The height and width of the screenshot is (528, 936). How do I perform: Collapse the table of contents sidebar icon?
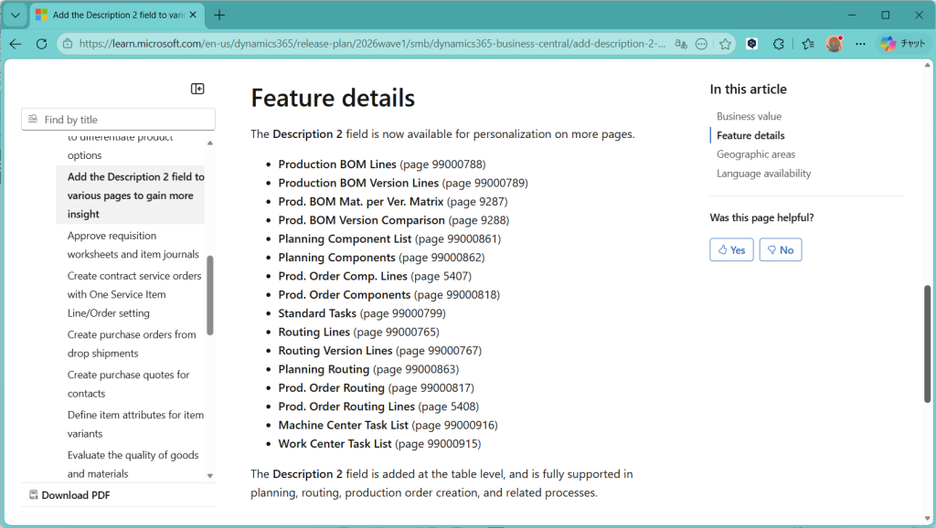tap(197, 89)
